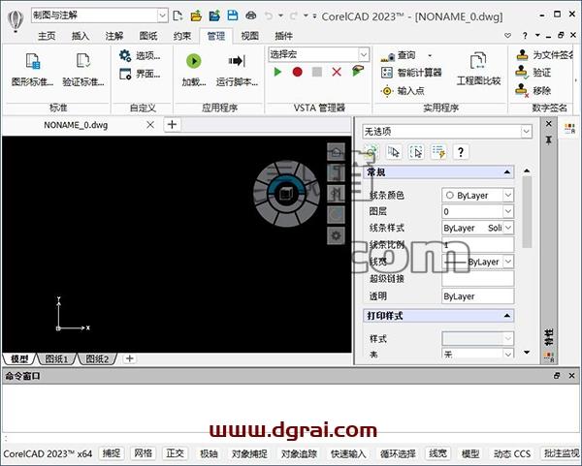Open the VSTA macro editor icon
Screen dimensions: 582x466
point(358,71)
